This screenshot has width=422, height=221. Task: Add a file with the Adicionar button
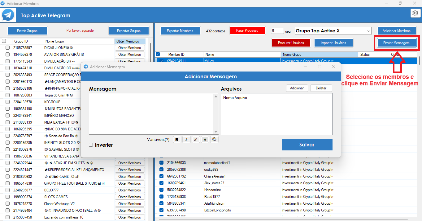(297, 88)
